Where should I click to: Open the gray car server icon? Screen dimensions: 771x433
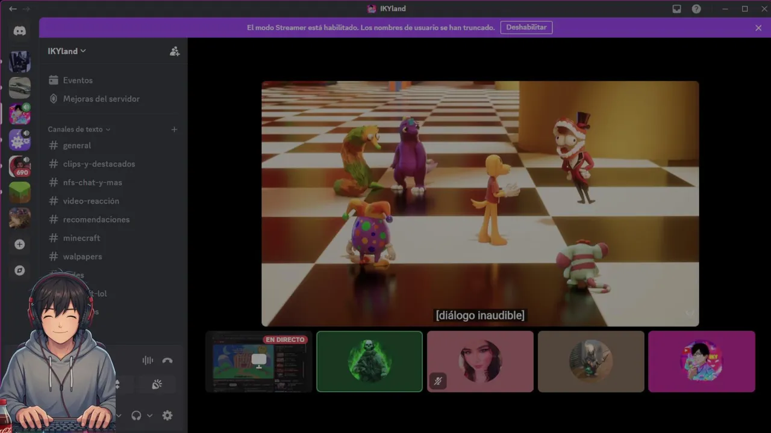[x=20, y=88]
